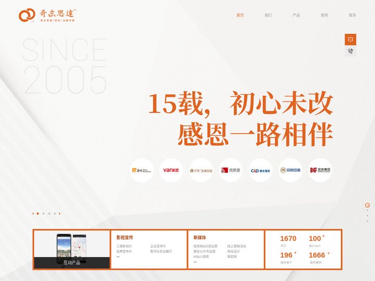375x281 pixels.
Task: Click the 196+ 服务客户 statistic
Action: coord(288,258)
